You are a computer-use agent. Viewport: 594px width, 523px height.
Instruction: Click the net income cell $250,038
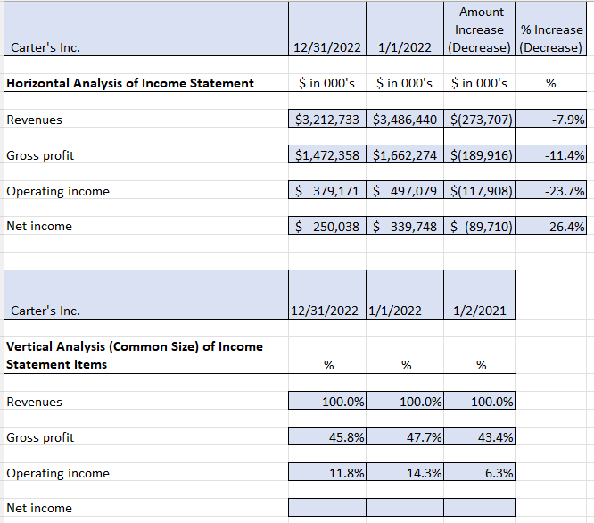327,226
